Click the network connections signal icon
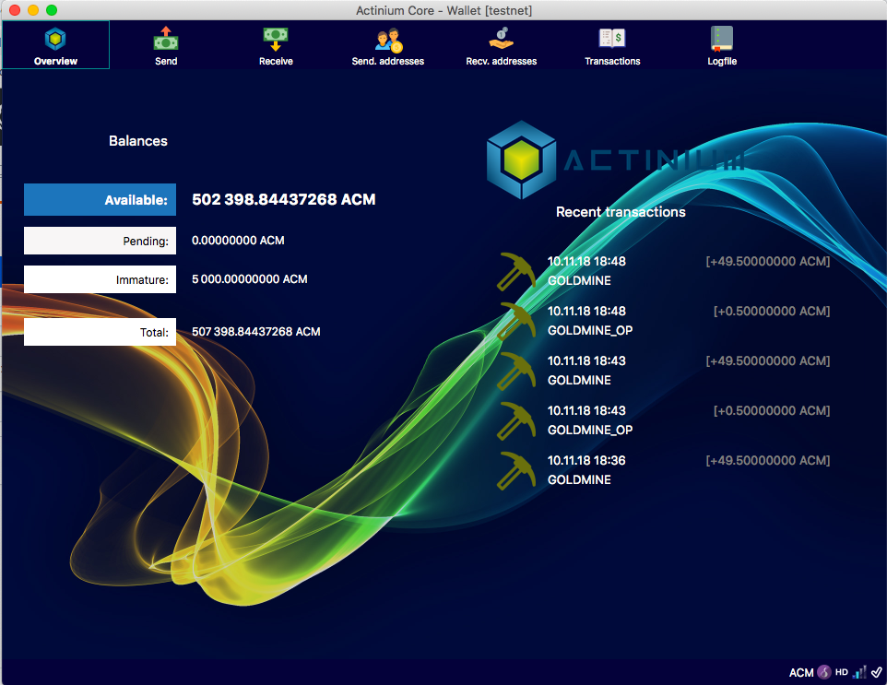 [x=860, y=672]
